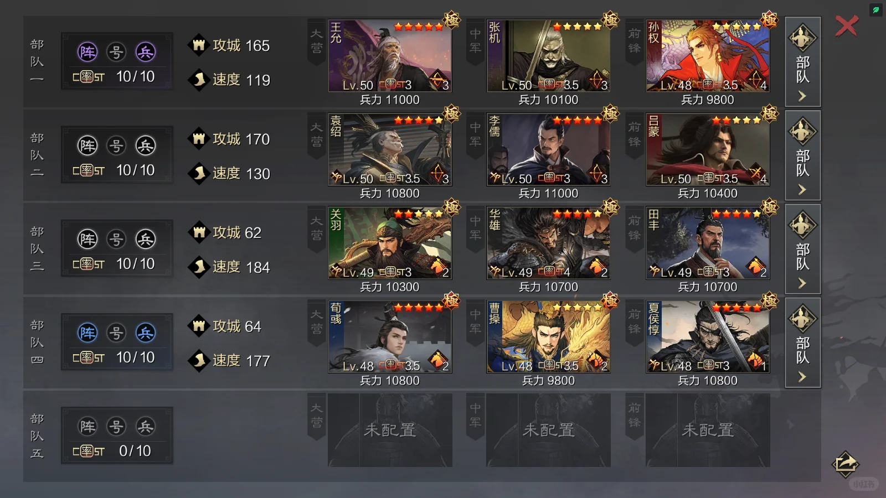Close the troop screen with red X
This screenshot has height=498, width=886.
pyautogui.click(x=846, y=26)
